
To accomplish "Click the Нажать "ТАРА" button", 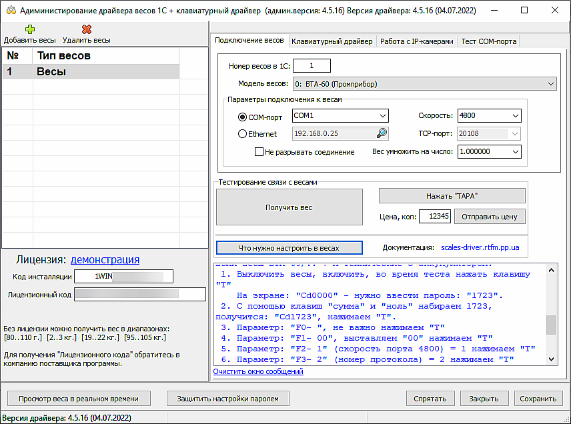I will (x=452, y=196).
